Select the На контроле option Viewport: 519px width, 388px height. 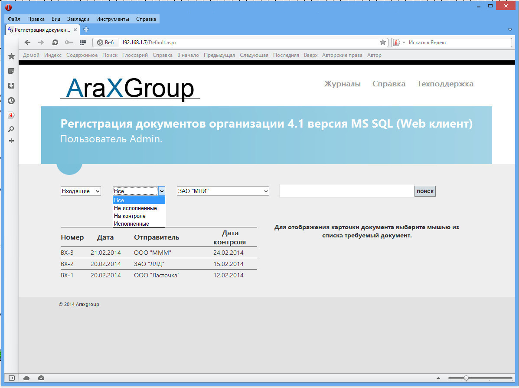point(139,216)
